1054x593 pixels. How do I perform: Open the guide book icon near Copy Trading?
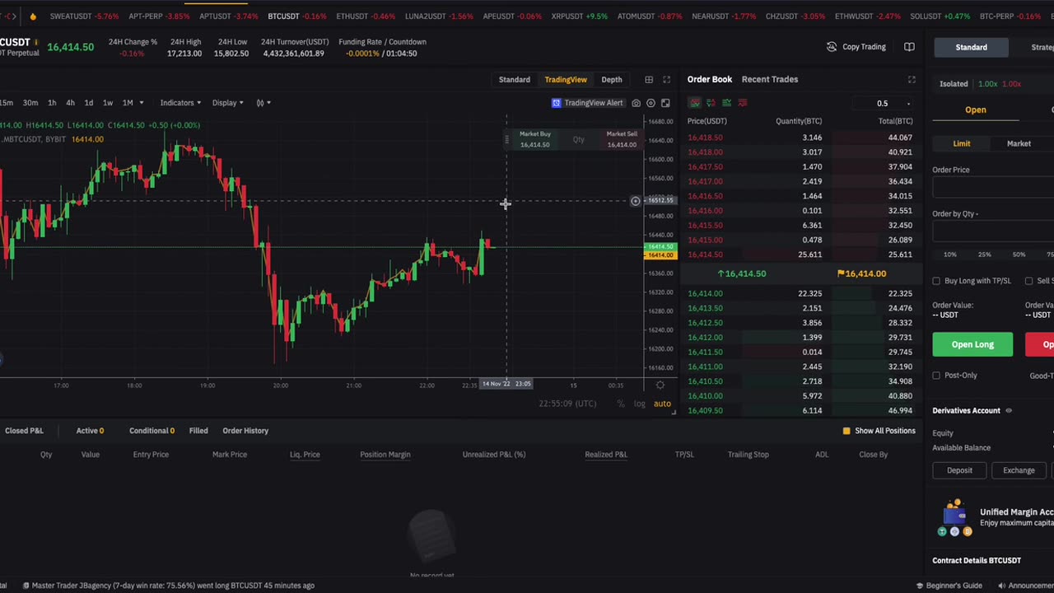pyautogui.click(x=909, y=47)
